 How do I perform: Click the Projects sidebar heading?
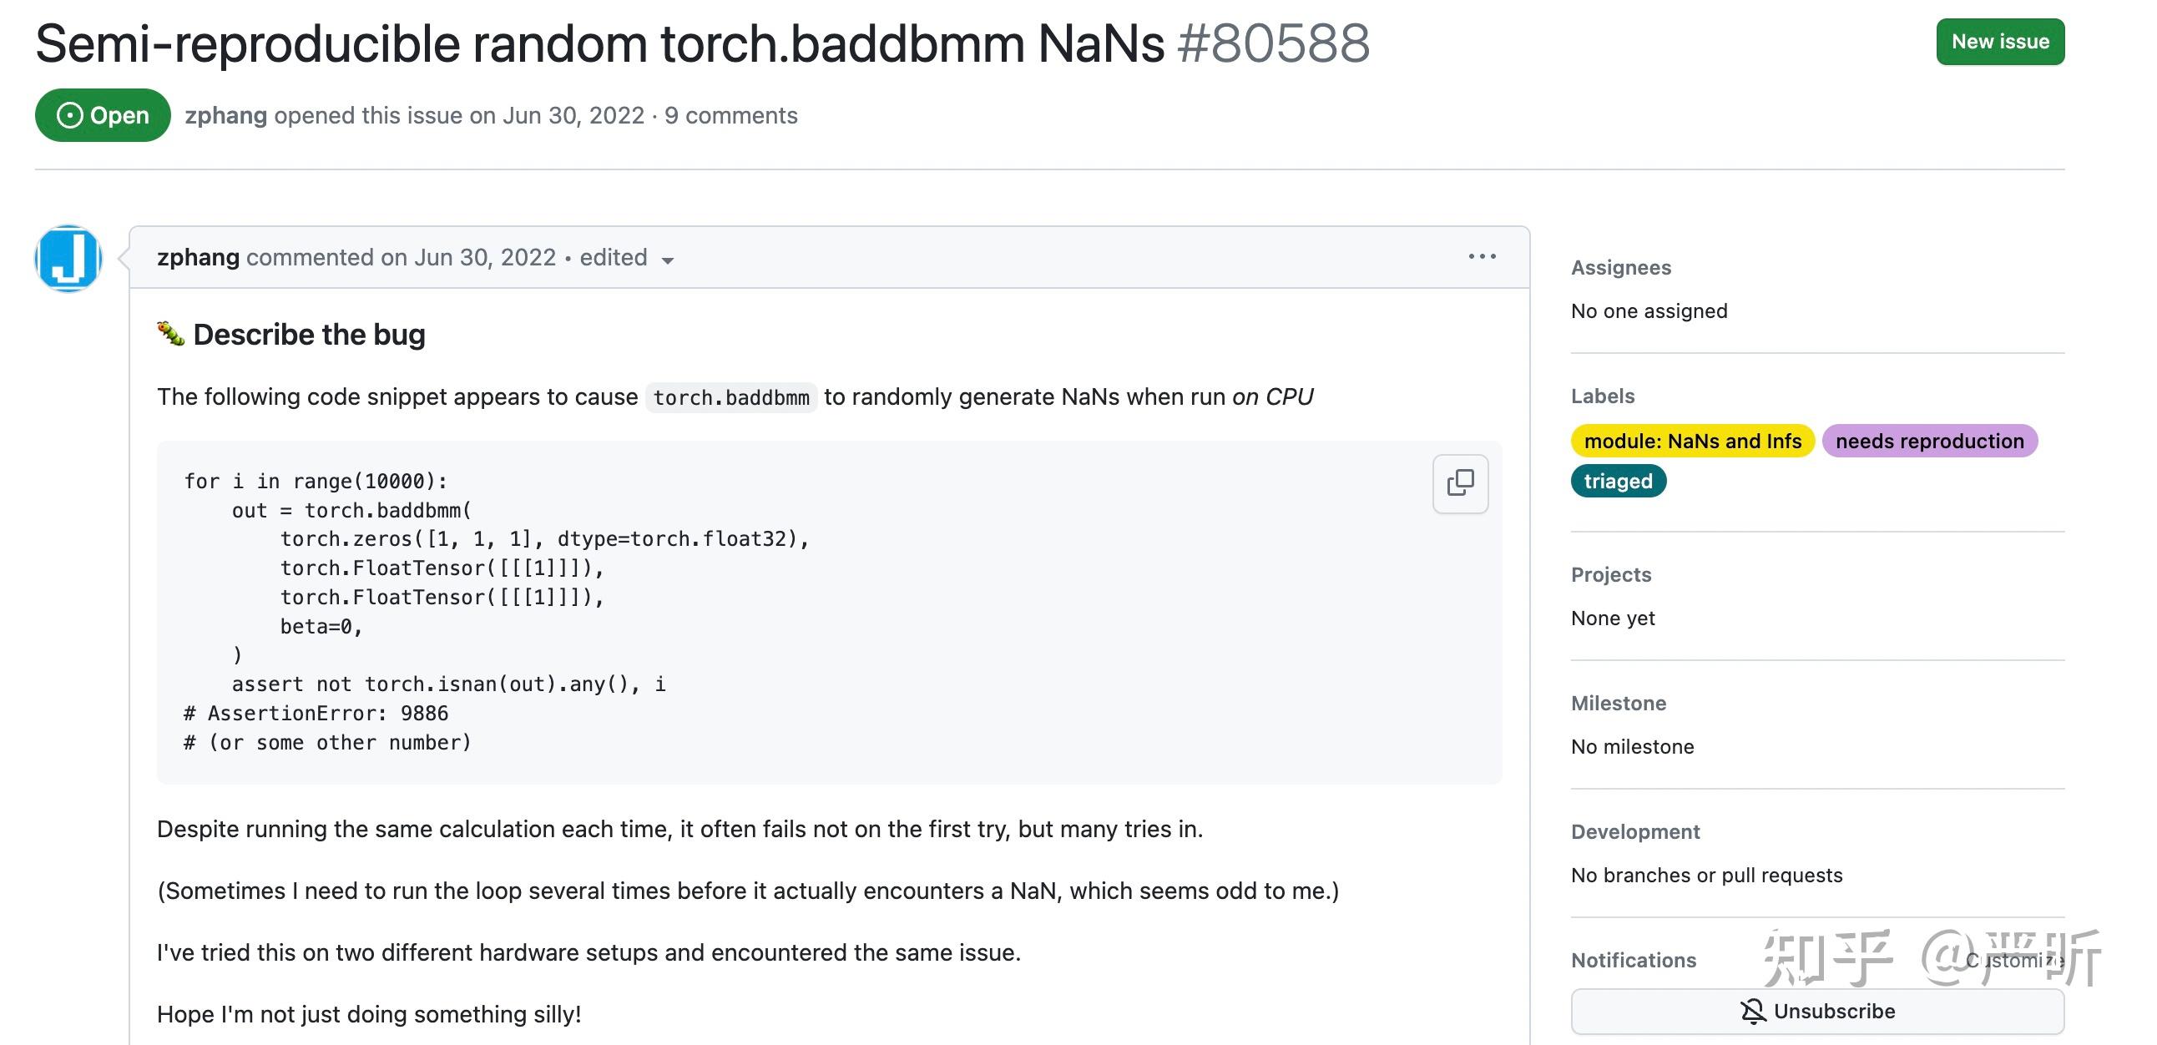(1611, 575)
